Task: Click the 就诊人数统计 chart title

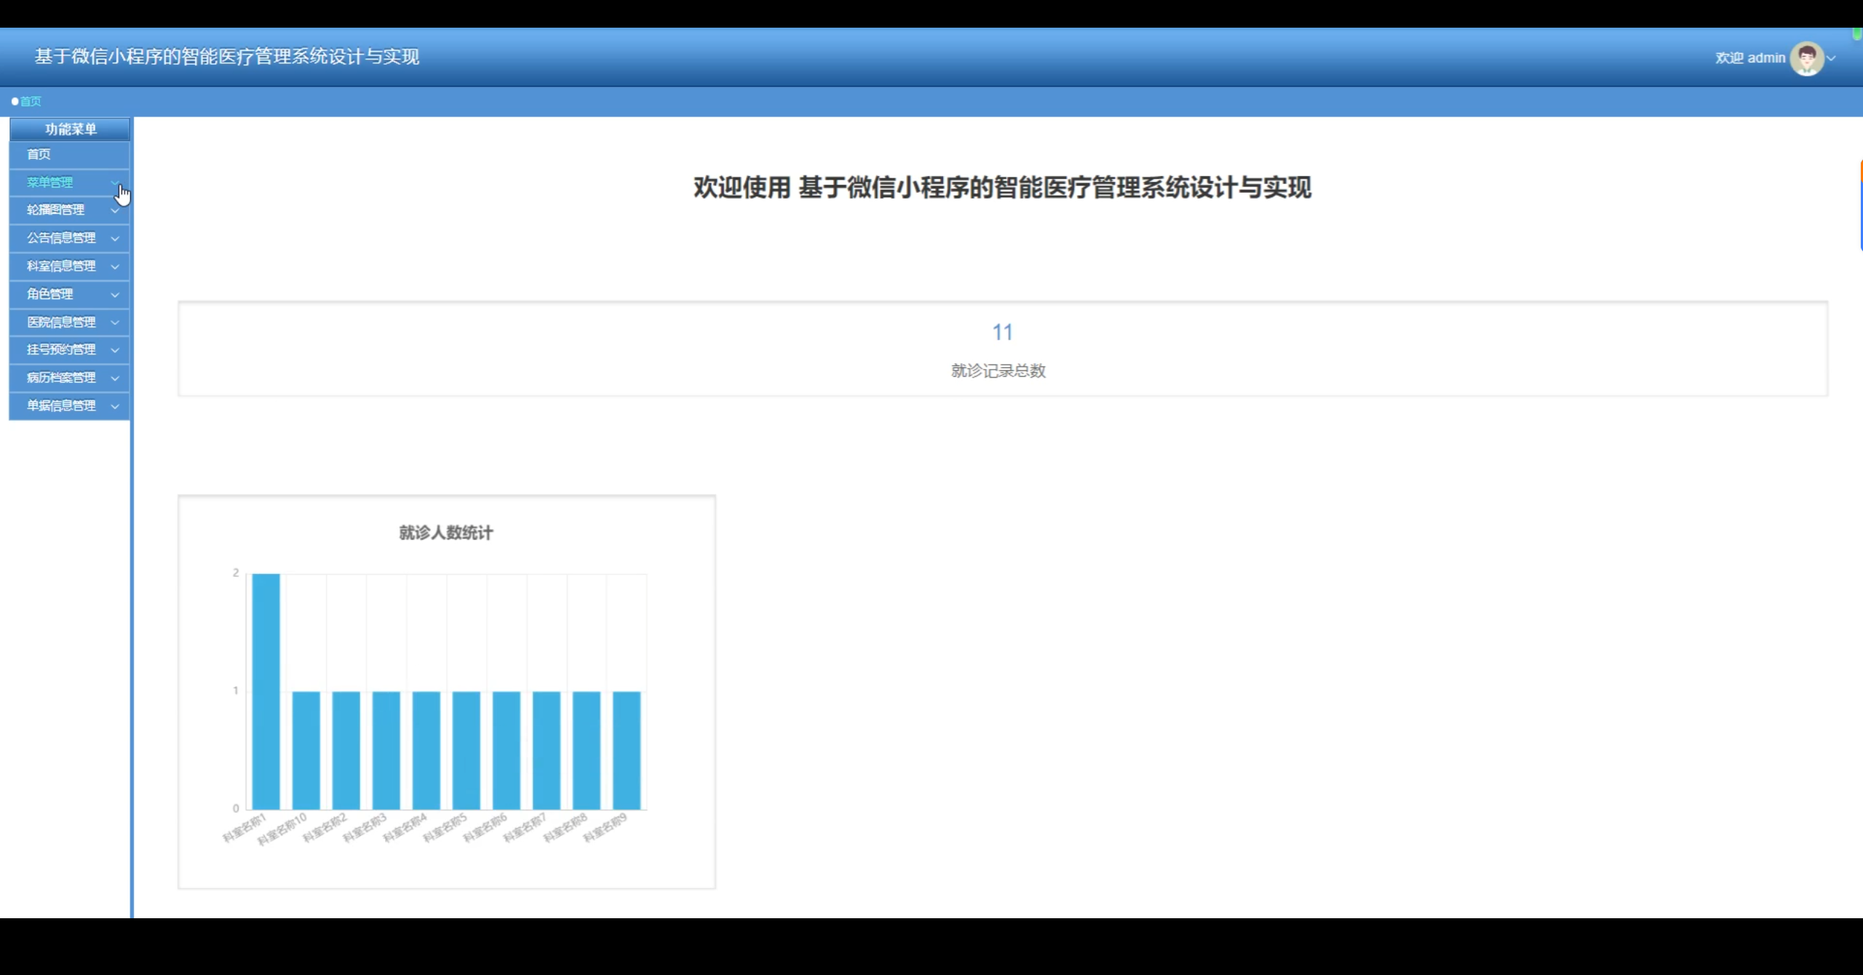Action: click(445, 533)
